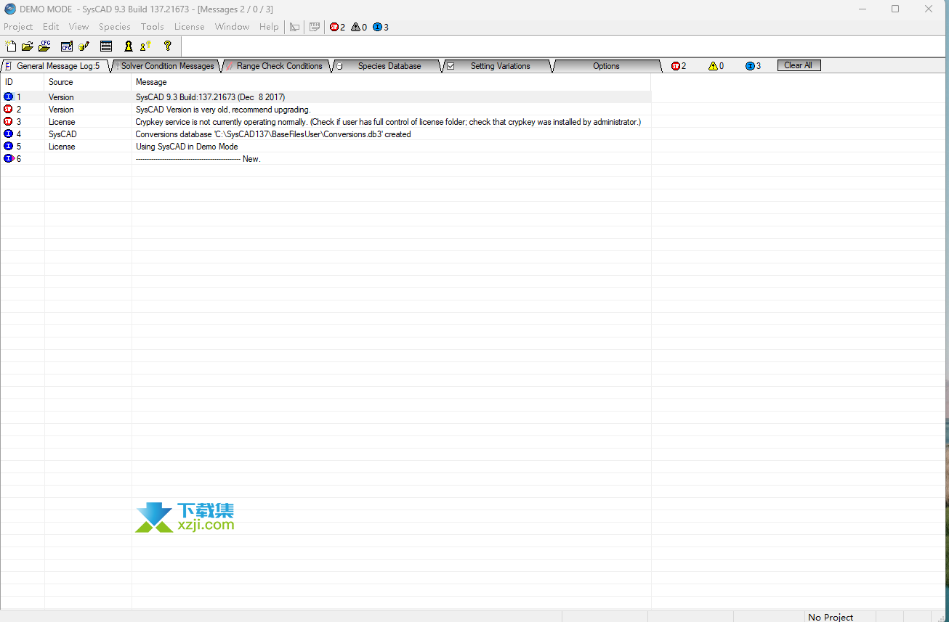Open the Window menu

tap(232, 27)
